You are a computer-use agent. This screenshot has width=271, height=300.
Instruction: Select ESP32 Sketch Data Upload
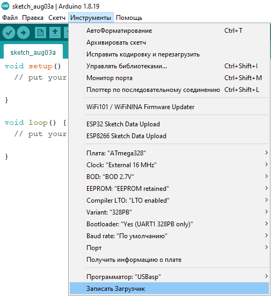[169, 124]
